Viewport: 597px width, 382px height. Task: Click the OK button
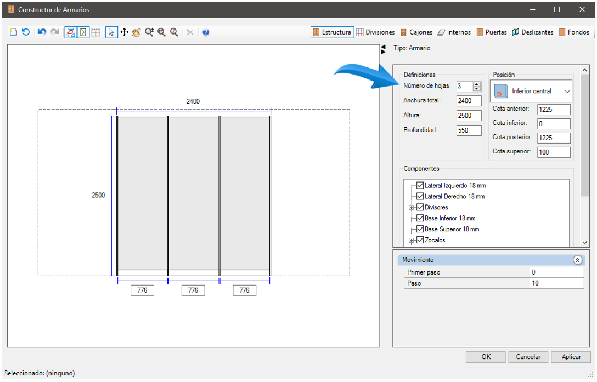(x=486, y=357)
